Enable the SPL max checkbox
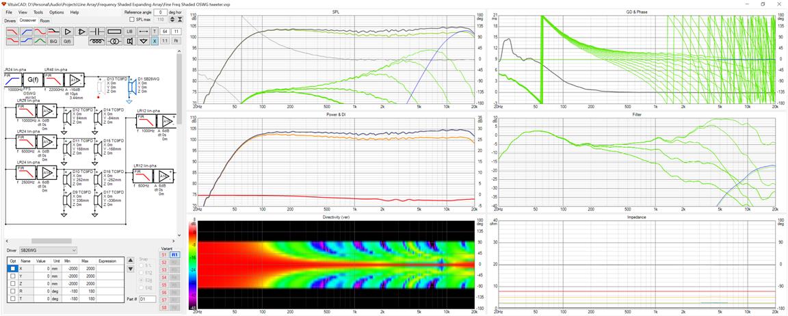Viewport: 788px width, 316px height. [132, 20]
